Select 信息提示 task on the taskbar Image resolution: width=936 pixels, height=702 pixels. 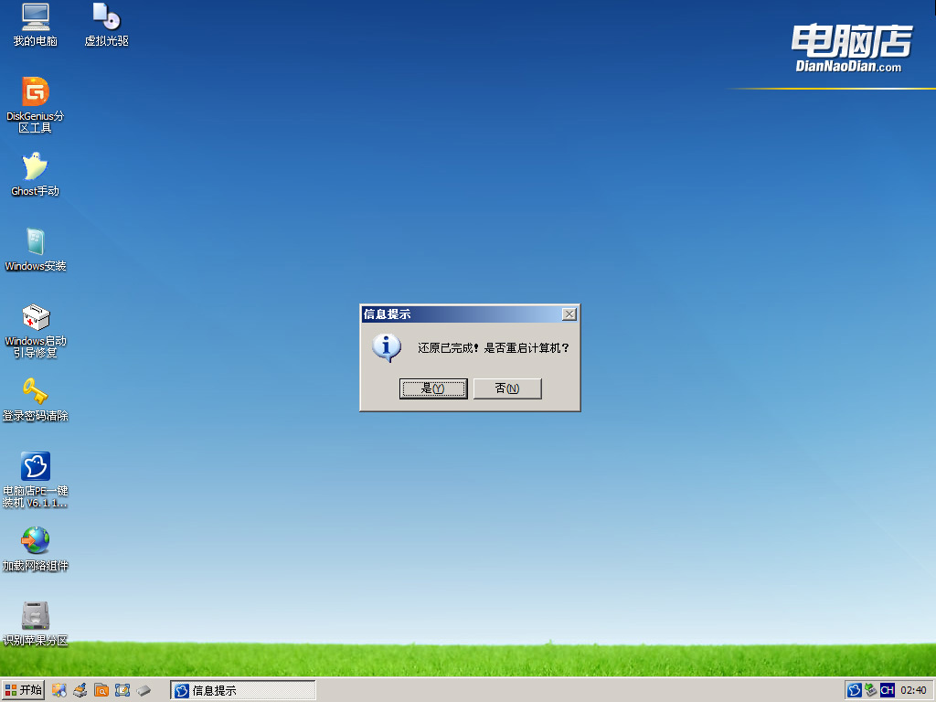242,690
